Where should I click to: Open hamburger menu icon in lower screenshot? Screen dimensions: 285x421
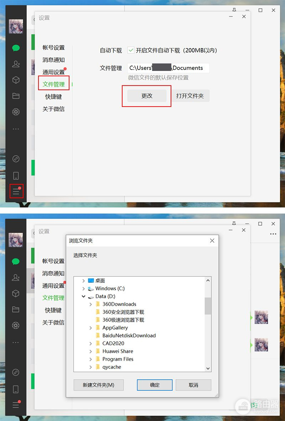pyautogui.click(x=16, y=405)
